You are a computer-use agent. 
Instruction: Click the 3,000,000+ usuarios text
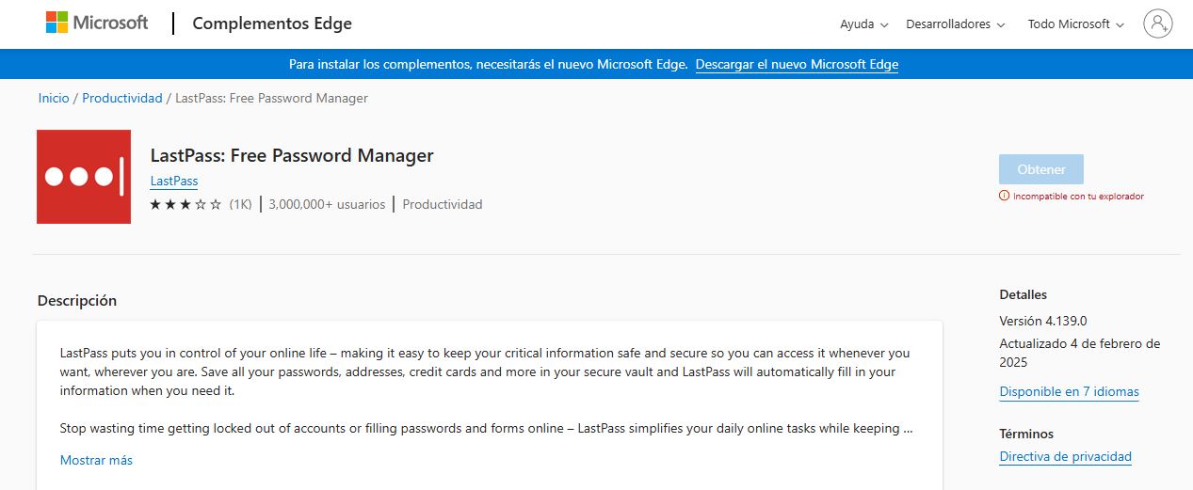pos(327,204)
